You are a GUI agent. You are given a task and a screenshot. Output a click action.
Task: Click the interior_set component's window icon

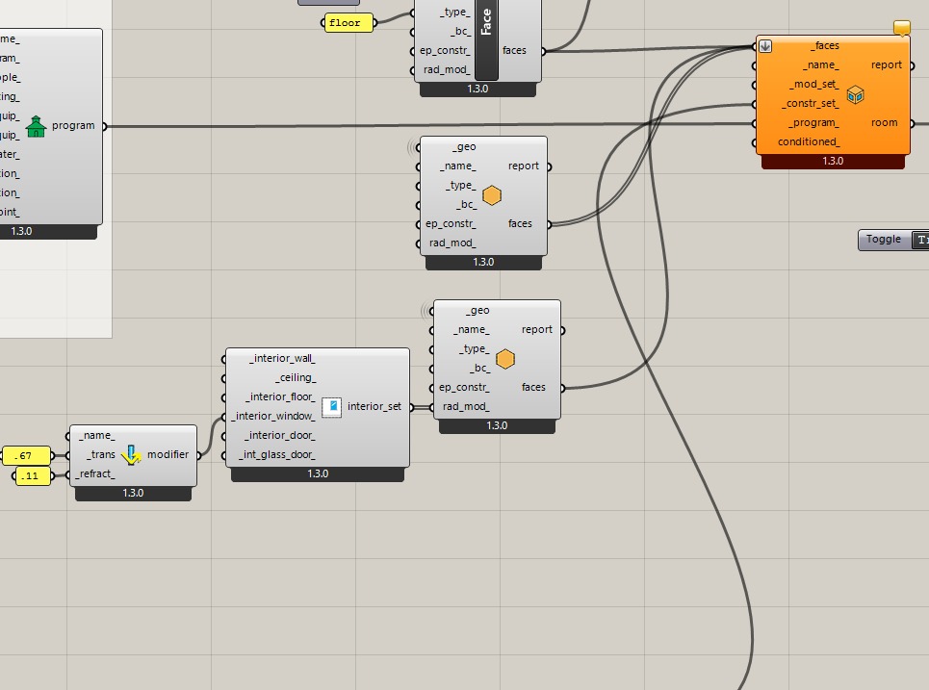click(332, 407)
